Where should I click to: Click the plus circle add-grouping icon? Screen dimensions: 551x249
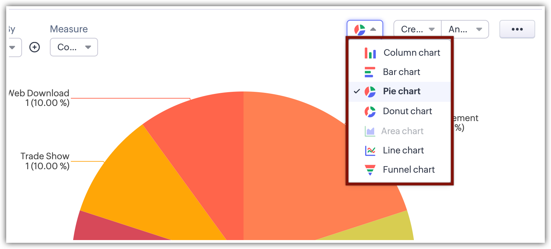[x=34, y=47]
